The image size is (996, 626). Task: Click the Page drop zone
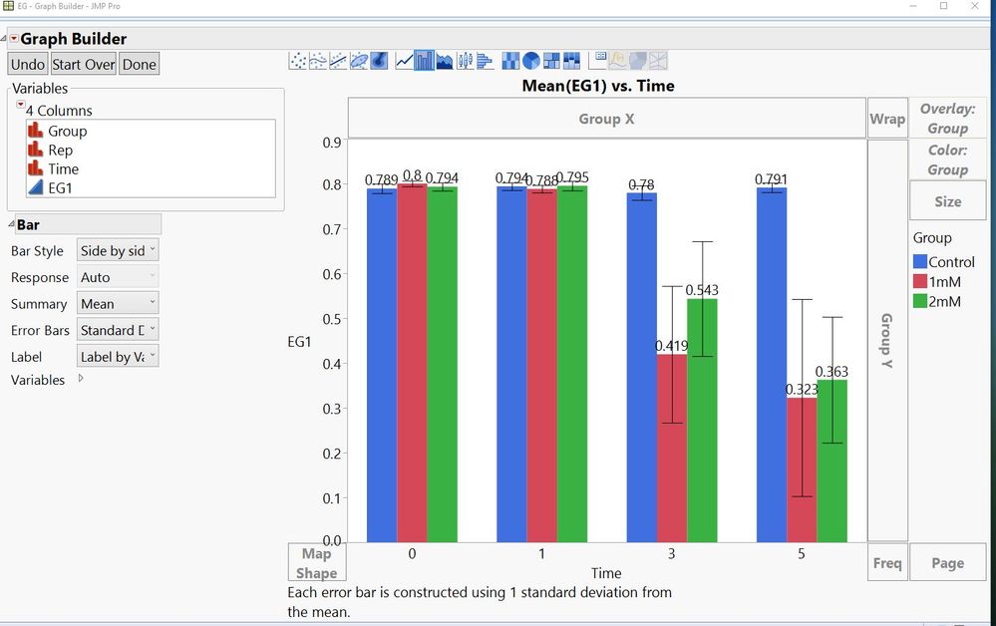point(947,562)
